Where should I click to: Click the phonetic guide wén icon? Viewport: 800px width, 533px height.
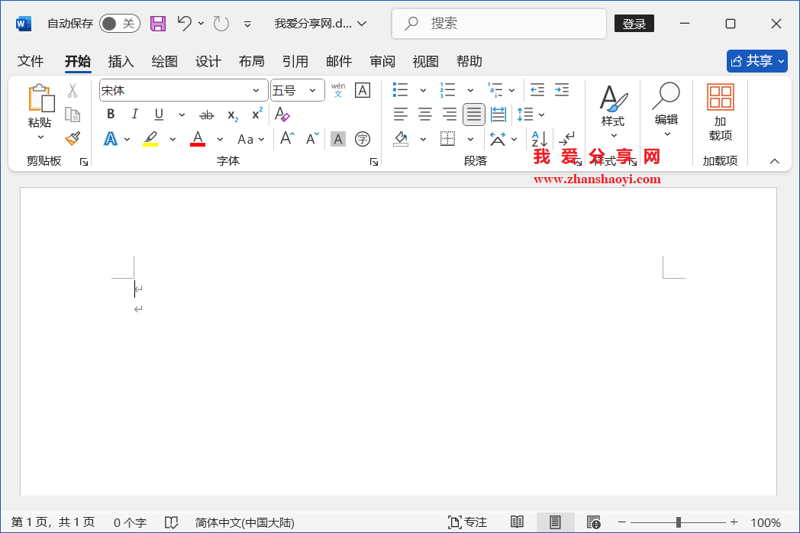337,90
